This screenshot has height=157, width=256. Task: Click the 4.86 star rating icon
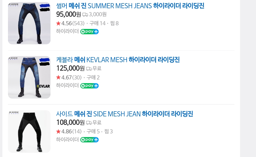coord(58,131)
